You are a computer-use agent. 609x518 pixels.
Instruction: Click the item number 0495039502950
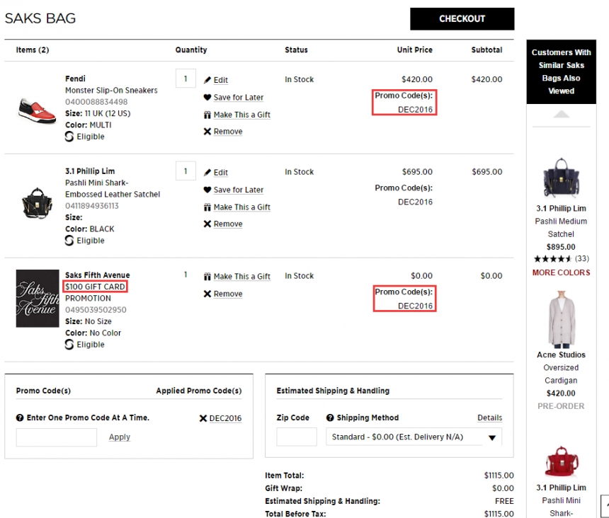96,310
